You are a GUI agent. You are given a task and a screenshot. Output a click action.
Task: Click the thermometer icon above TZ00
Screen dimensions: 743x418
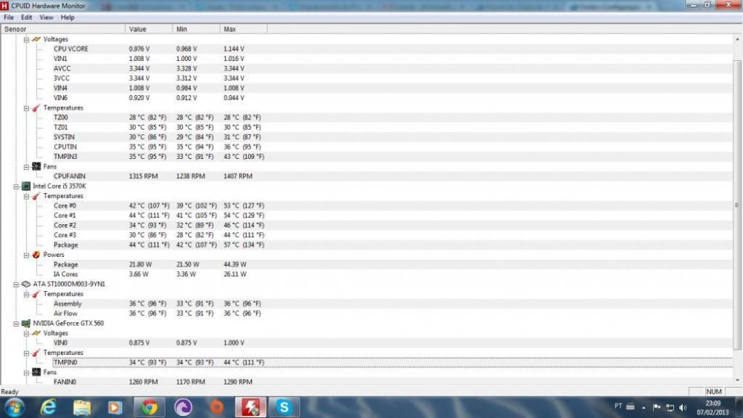(36, 108)
